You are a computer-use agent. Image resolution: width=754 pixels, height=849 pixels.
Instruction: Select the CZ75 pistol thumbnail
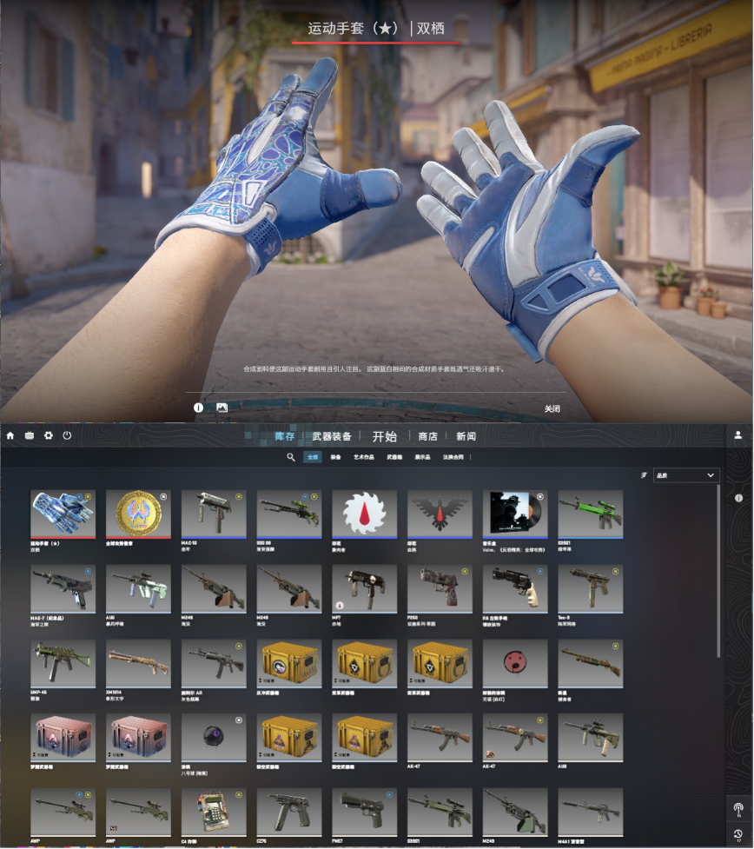point(289,813)
